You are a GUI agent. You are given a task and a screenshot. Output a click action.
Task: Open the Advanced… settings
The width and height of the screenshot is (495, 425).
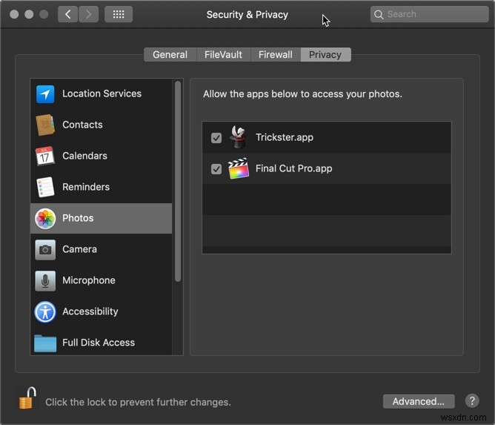(419, 401)
